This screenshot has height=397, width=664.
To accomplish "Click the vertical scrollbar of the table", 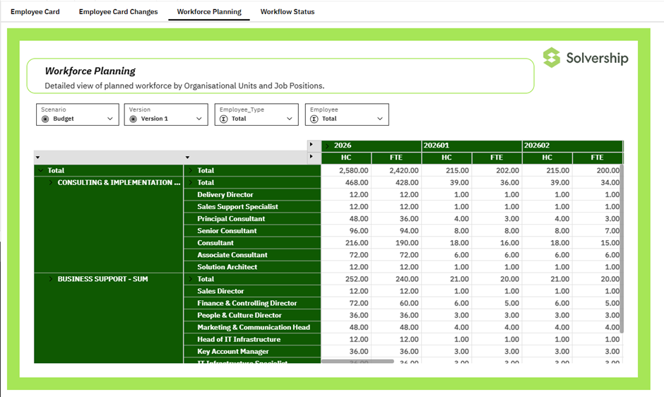I will click(x=622, y=249).
